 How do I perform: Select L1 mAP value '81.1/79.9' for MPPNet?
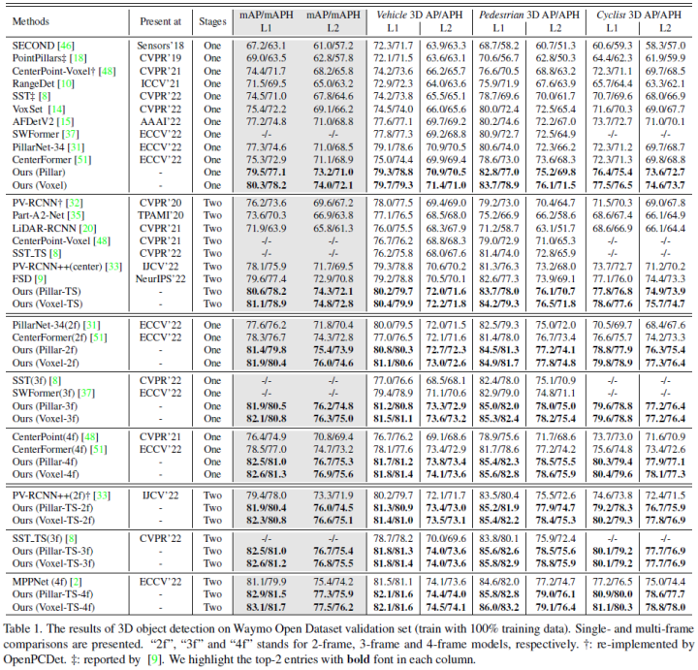(267, 582)
